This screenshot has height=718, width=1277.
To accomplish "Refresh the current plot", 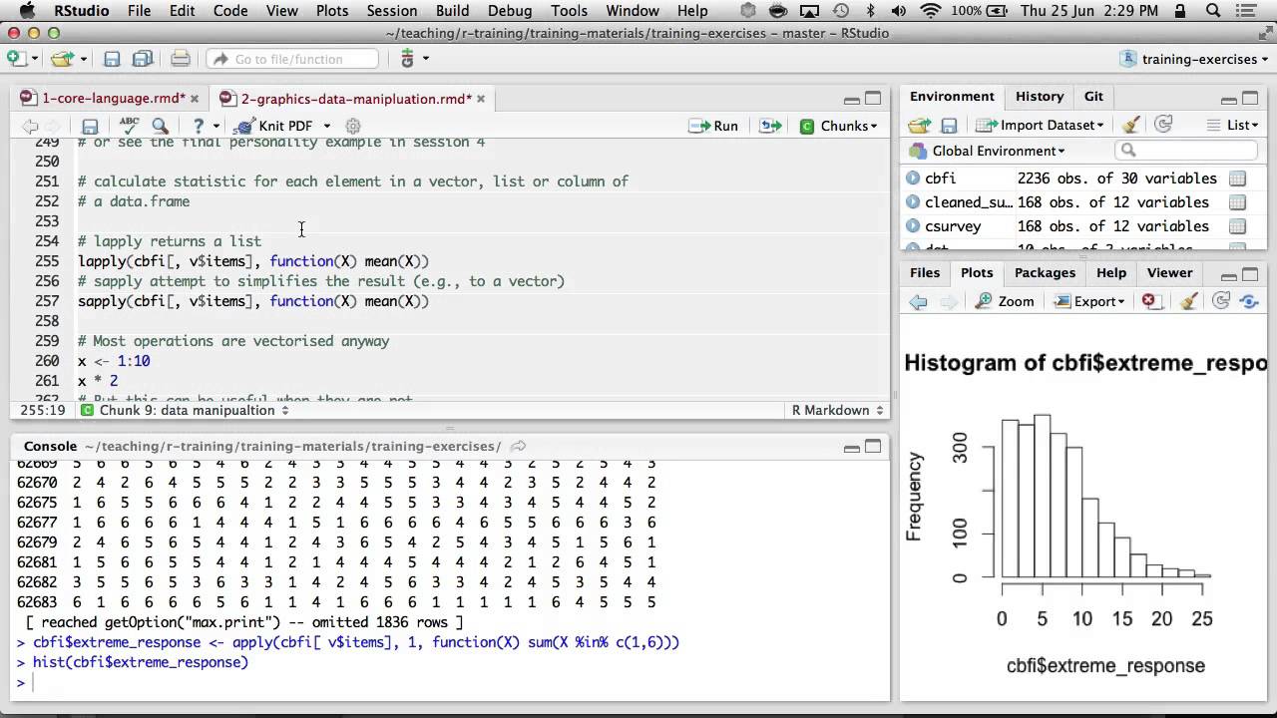I will tap(1220, 301).
